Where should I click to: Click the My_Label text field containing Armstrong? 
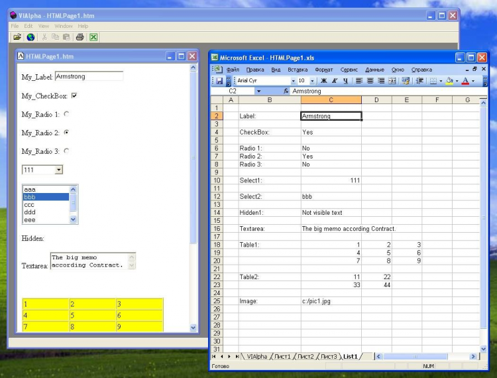tap(89, 76)
